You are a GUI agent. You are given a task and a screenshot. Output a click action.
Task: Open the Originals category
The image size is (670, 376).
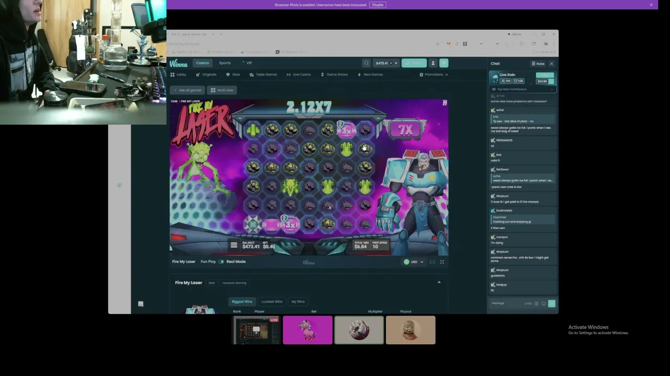click(x=206, y=75)
